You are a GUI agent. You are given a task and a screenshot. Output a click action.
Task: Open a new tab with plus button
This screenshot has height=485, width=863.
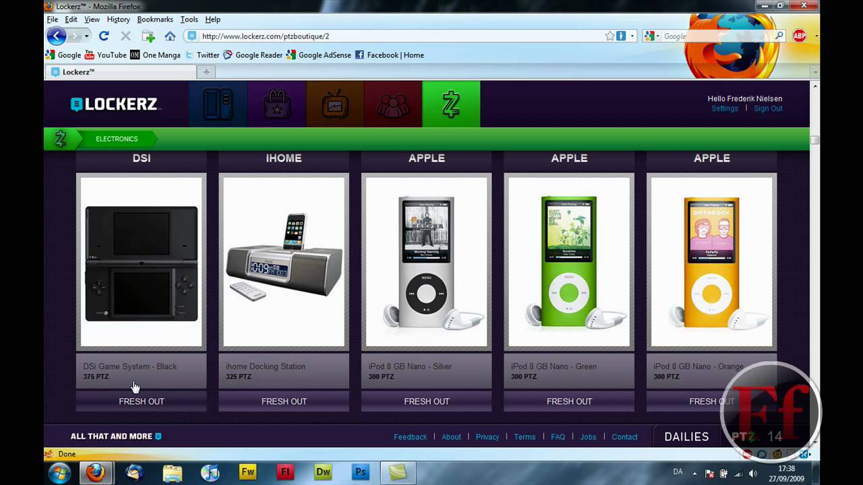(x=206, y=72)
